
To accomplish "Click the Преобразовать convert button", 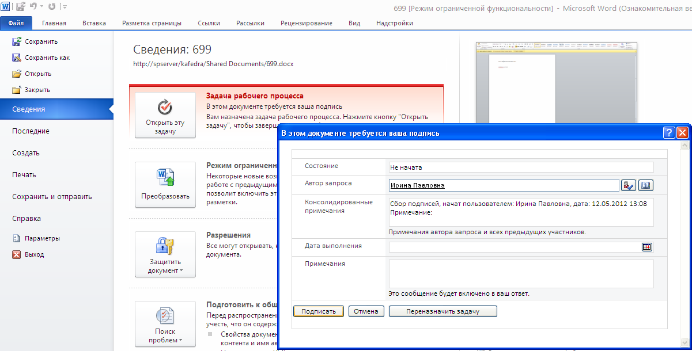I will [x=165, y=185].
